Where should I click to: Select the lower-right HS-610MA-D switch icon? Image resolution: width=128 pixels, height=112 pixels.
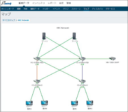82,81
